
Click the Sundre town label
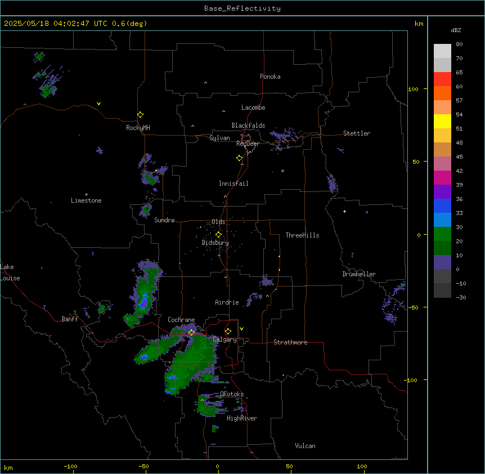click(164, 220)
